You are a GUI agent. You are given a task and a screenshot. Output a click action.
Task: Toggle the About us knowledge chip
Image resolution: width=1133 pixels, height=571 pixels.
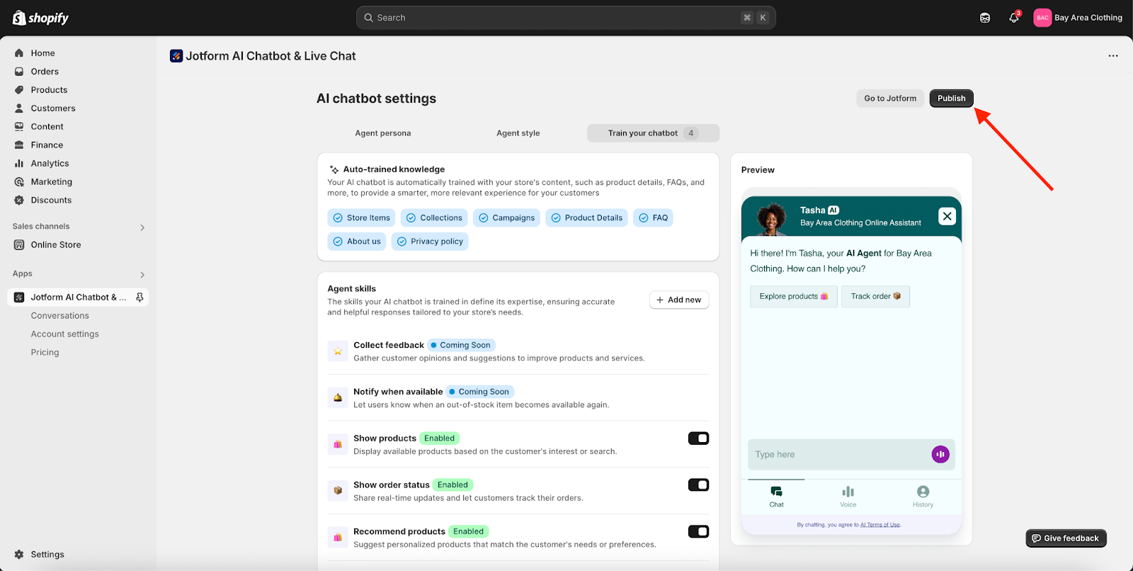tap(357, 242)
